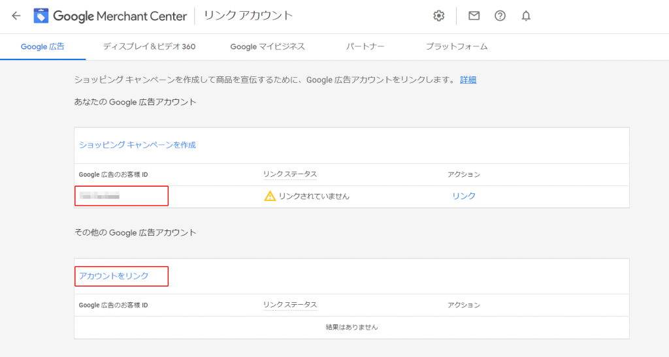
Task: Click アカウントをリンク link
Action: (x=114, y=276)
